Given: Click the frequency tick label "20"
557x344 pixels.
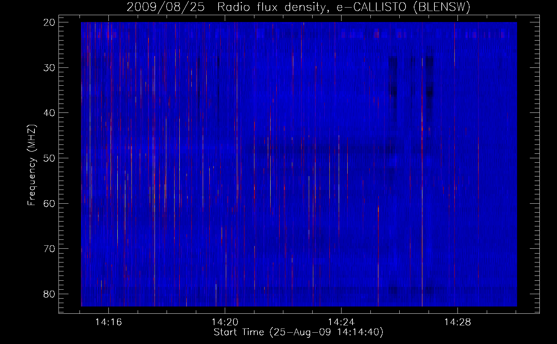Looking at the screenshot, I should point(49,22).
